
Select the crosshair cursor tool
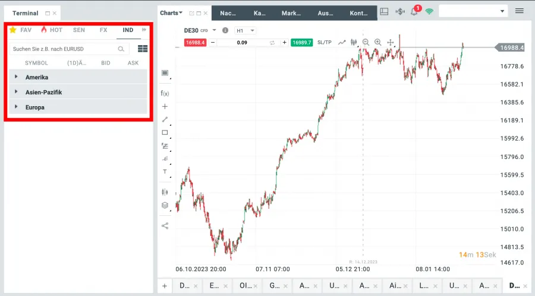tap(165, 107)
